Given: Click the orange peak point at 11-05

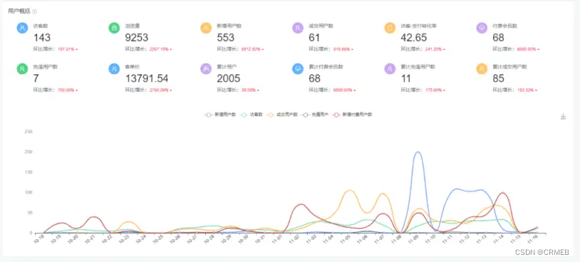Looking at the screenshot, I should point(350,190).
